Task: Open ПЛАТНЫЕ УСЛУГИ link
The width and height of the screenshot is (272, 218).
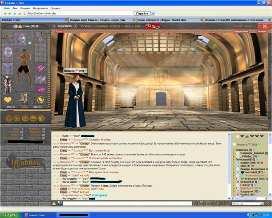Action: tap(108, 26)
